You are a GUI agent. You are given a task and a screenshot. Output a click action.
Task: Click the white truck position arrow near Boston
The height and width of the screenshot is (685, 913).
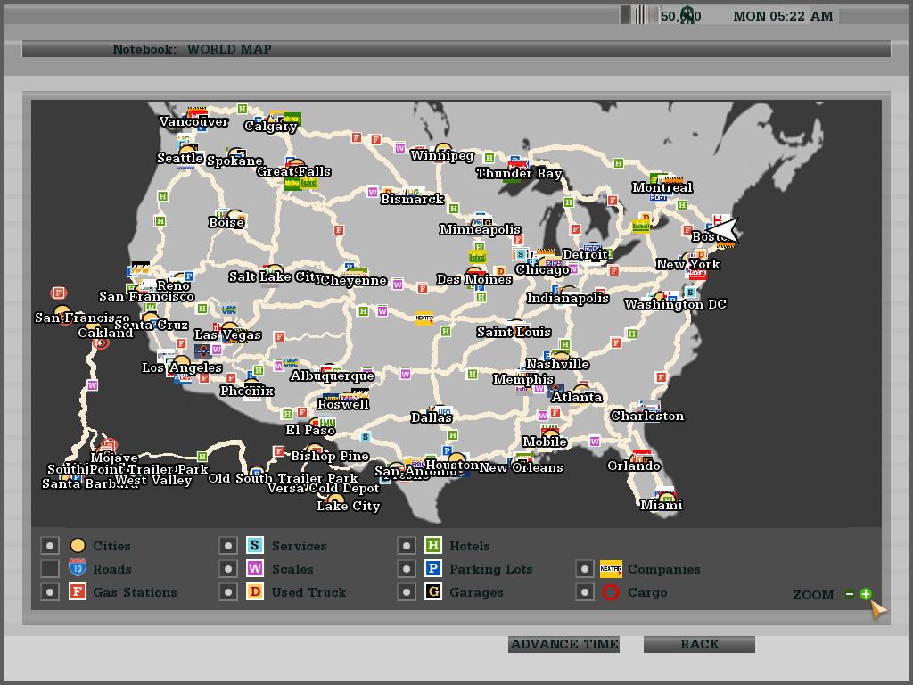(x=724, y=230)
